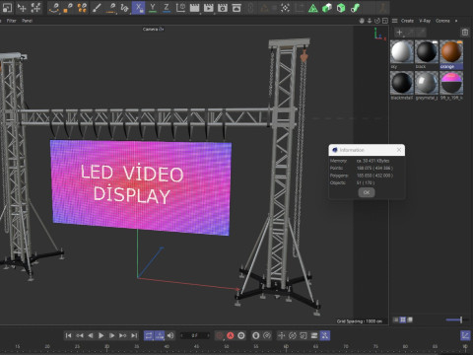Select the sketch scribble tool icon
The height and width of the screenshot is (355, 473).
coord(124,7)
